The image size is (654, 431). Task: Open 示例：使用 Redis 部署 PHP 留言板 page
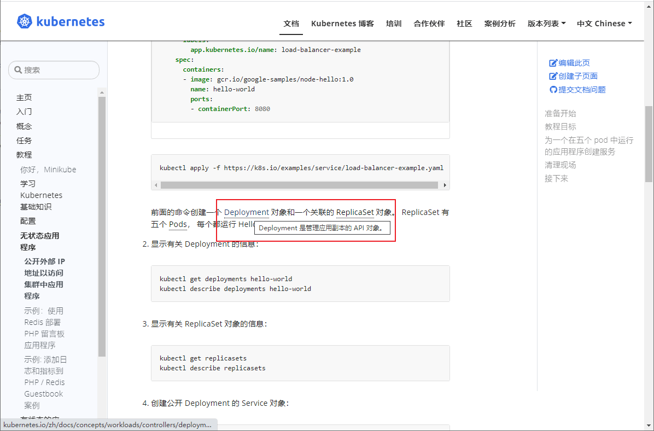[44, 328]
